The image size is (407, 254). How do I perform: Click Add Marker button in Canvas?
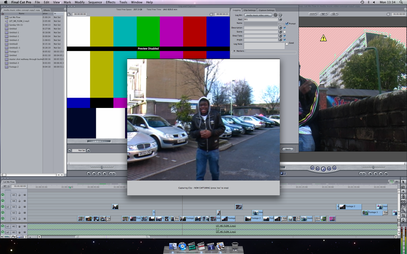370,174
